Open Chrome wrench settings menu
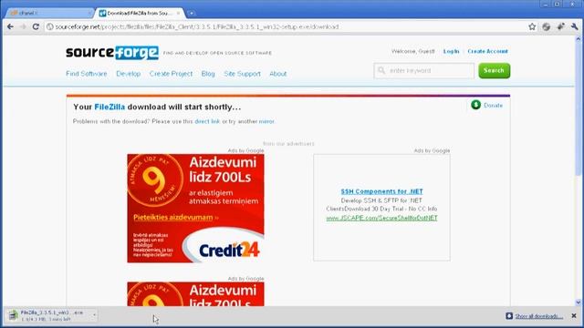 tap(574, 26)
